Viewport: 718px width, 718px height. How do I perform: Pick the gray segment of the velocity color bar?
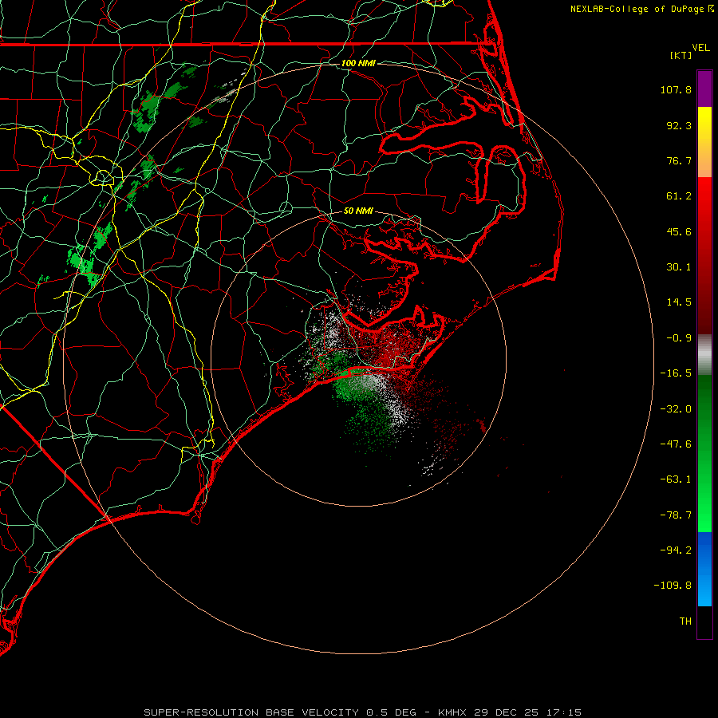(704, 355)
